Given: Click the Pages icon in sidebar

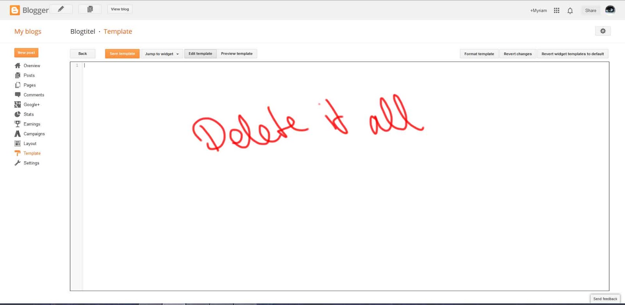Looking at the screenshot, I should click(x=18, y=85).
